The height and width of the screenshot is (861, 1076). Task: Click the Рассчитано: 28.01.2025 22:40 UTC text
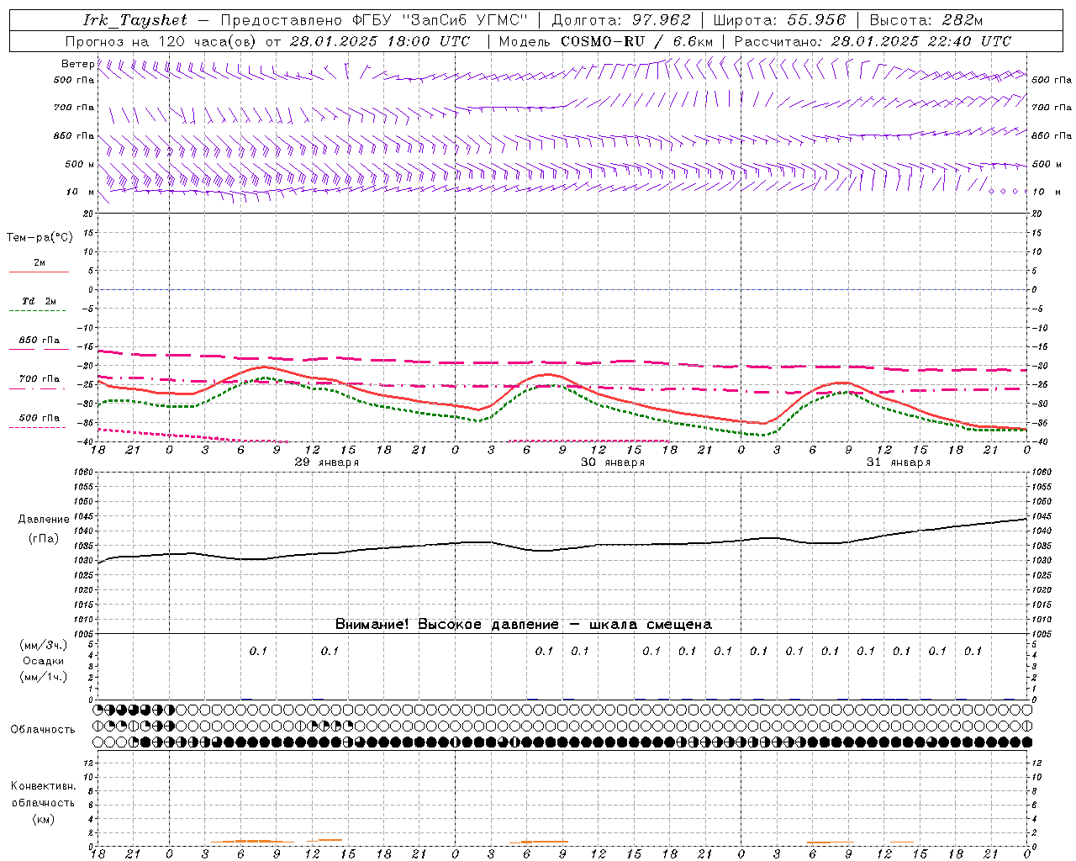873,41
